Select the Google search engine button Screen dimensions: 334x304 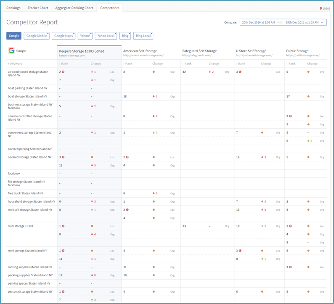(x=14, y=36)
